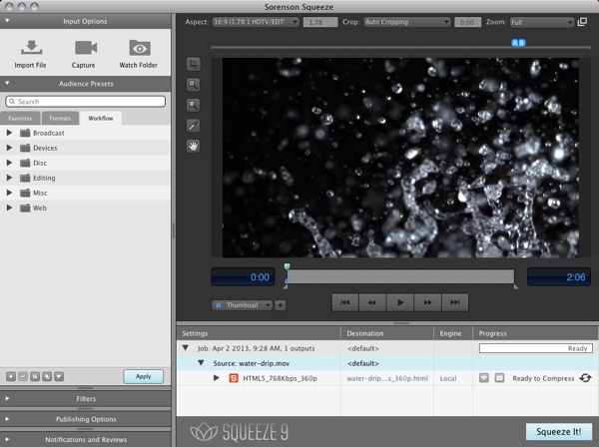Image resolution: width=599 pixels, height=447 pixels.
Task: Select the eyedropper tool beside the preview
Action: click(x=194, y=125)
